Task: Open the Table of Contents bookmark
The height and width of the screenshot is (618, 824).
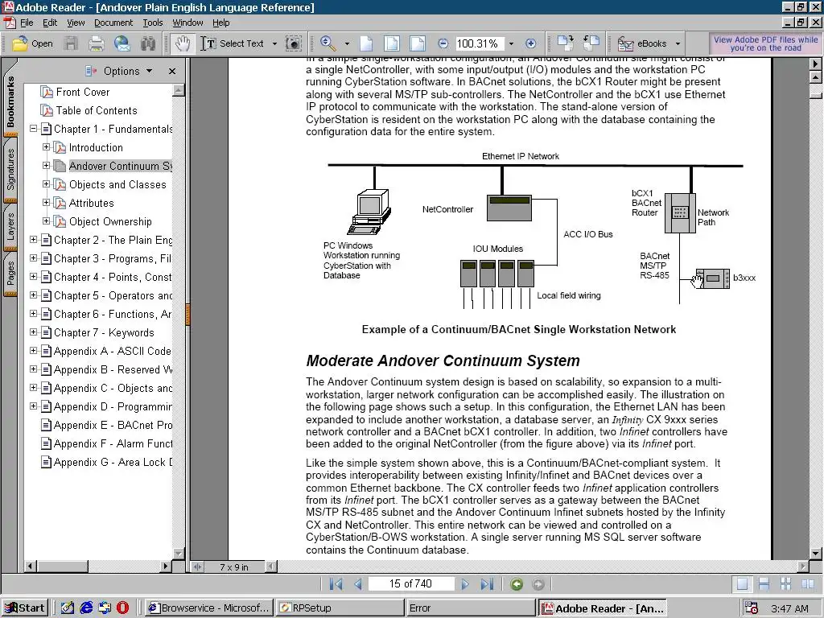Action: pyautogui.click(x=97, y=110)
